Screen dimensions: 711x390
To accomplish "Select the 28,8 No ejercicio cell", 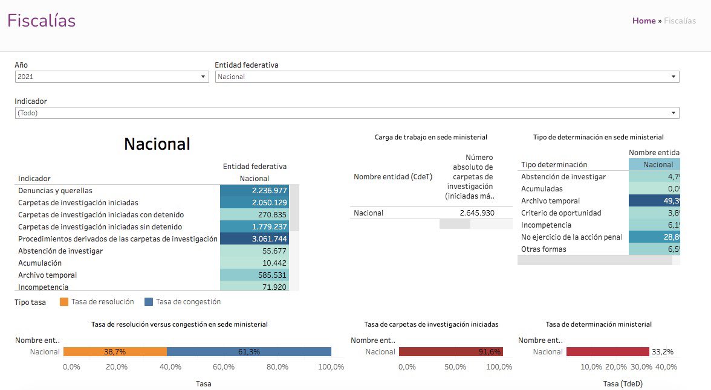I will click(654, 237).
